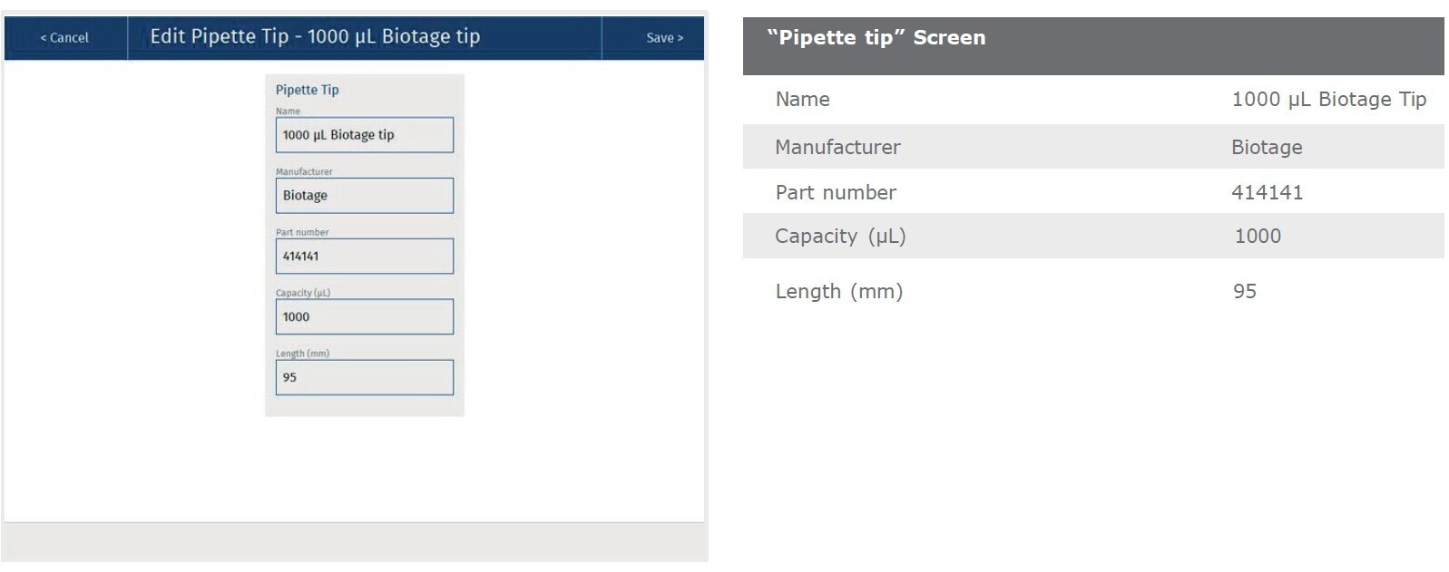Image resolution: width=1449 pixels, height=572 pixels.
Task: Click Capacity (µL) row label in table
Action: (840, 237)
